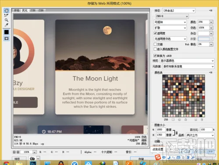
Task: Click the 存储 save button
Action: point(141,159)
